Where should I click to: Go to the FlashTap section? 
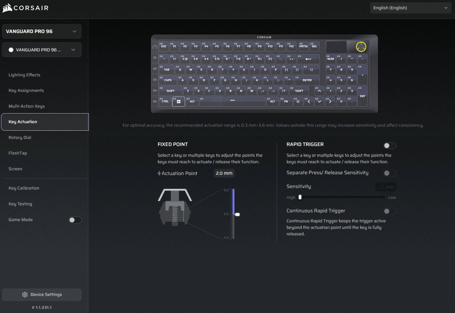pyautogui.click(x=18, y=153)
